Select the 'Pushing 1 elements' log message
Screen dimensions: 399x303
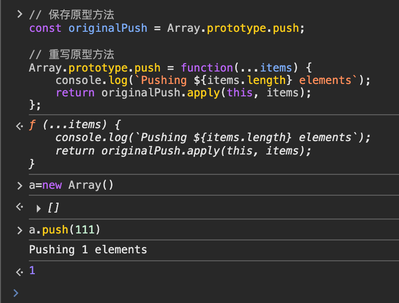[88, 249]
